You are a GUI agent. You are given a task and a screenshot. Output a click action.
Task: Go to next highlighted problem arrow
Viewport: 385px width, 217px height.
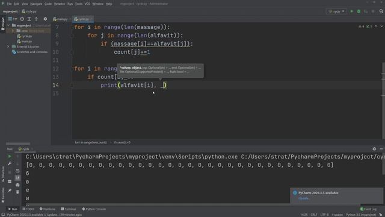click(x=381, y=27)
